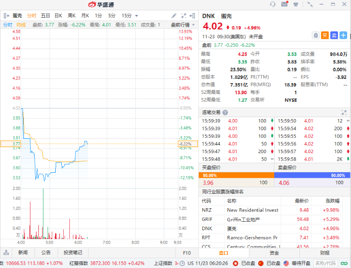Screen dimensions: 351x268
Task: Click the US market flag icon
Action: [x=286, y=263]
